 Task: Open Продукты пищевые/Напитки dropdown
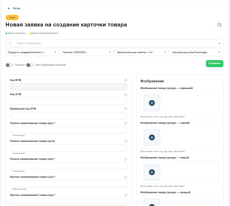click(32, 52)
